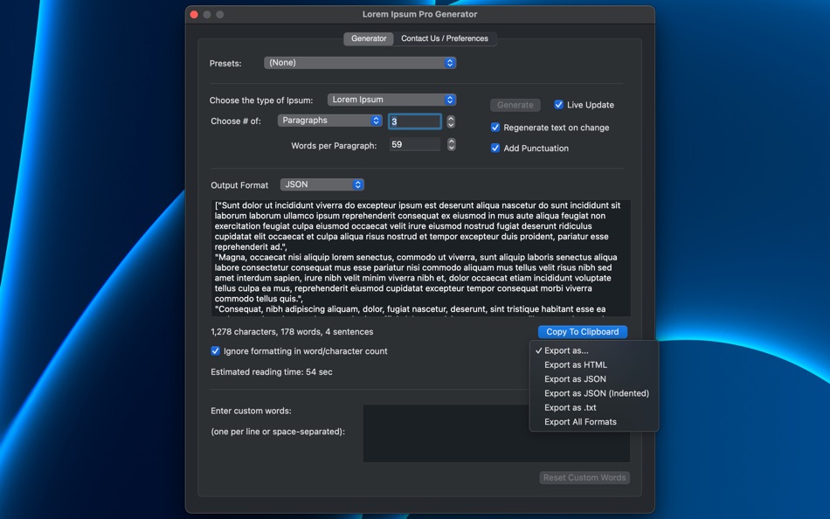The height and width of the screenshot is (519, 830).
Task: Toggle Live Update
Action: pos(558,104)
